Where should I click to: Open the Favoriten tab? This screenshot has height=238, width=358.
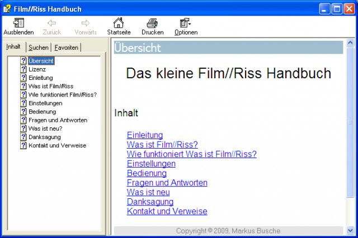[x=66, y=47]
